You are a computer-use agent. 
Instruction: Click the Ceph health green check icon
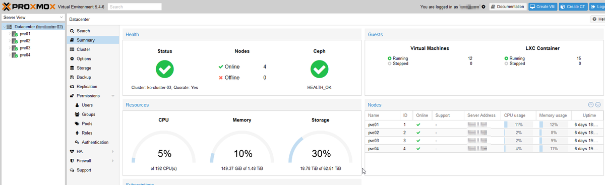pos(319,69)
